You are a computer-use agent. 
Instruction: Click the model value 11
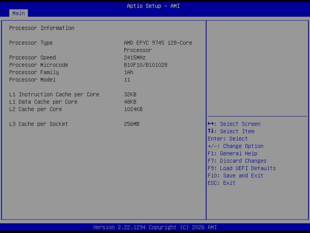coord(127,80)
